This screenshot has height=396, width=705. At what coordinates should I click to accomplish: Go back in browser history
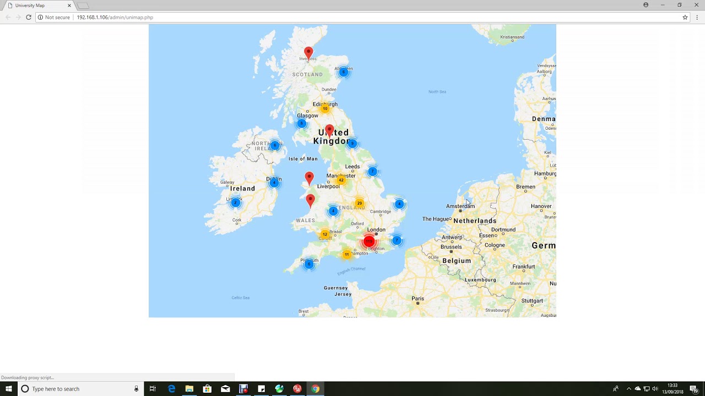[8, 17]
